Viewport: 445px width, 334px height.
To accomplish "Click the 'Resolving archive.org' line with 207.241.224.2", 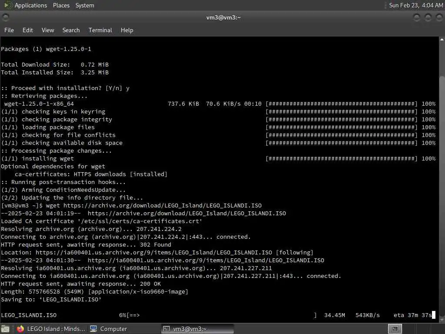I will [91, 229].
